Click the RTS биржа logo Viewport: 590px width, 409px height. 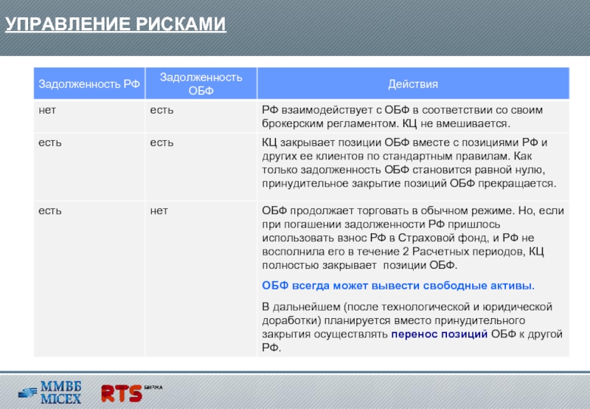tap(131, 393)
